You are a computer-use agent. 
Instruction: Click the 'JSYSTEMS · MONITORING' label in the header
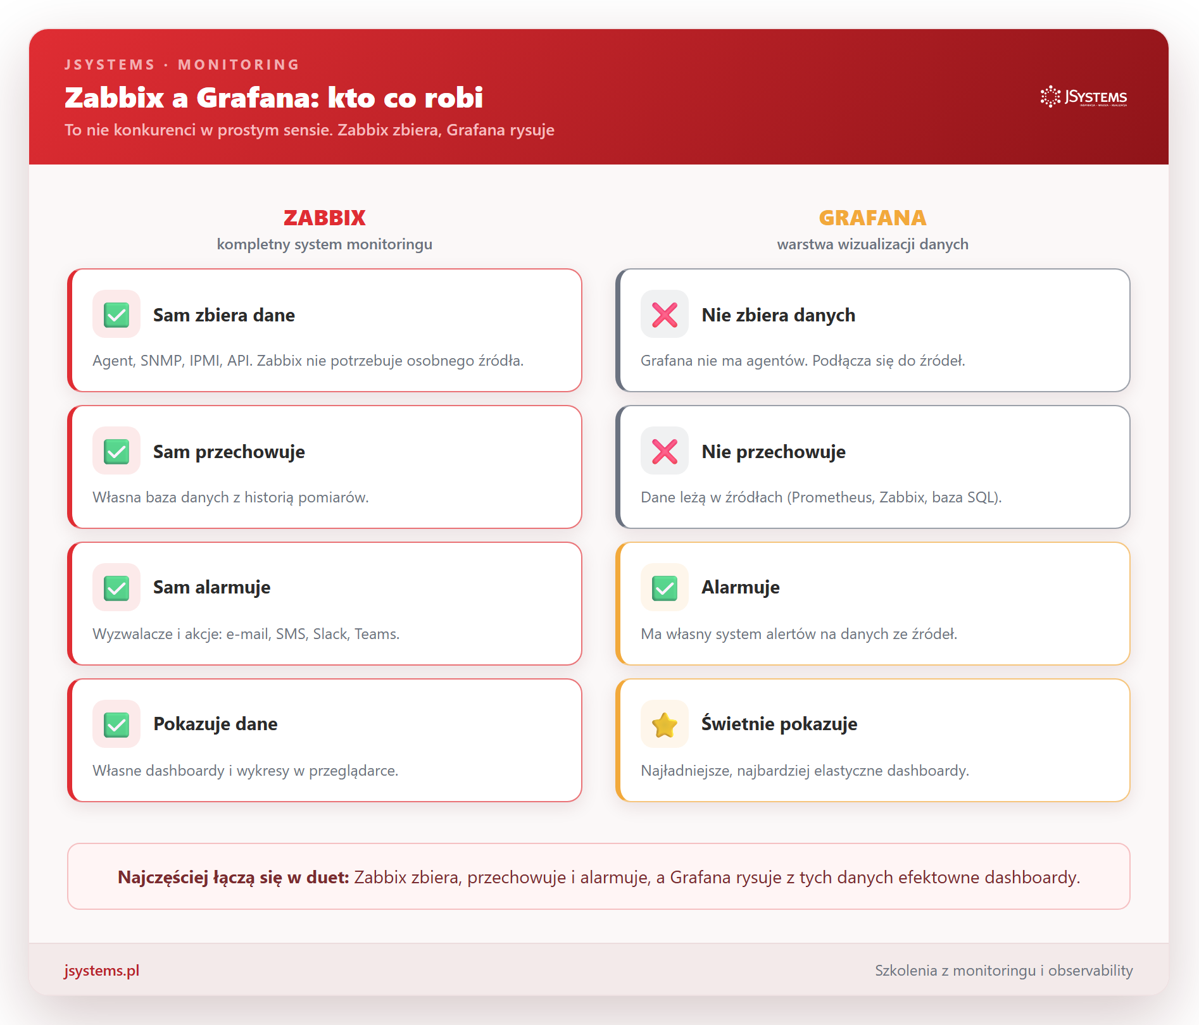coord(182,65)
